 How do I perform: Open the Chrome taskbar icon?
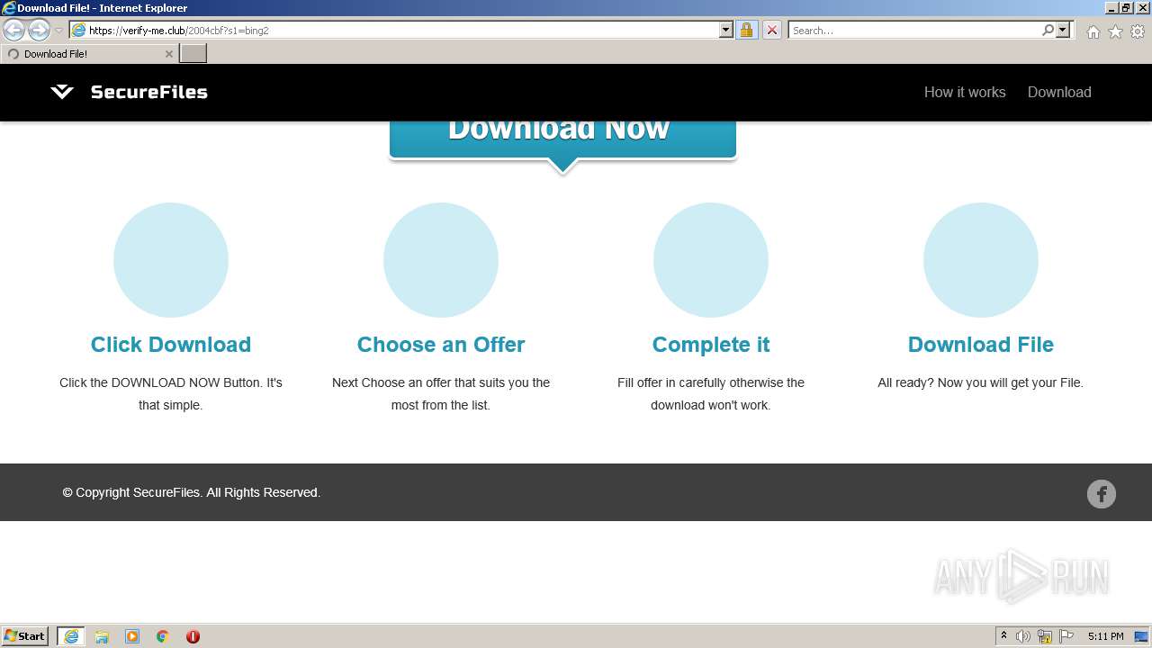pyautogui.click(x=163, y=636)
